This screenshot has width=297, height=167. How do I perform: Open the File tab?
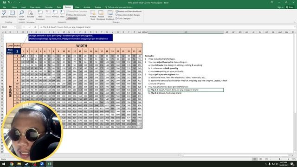click(4, 7)
